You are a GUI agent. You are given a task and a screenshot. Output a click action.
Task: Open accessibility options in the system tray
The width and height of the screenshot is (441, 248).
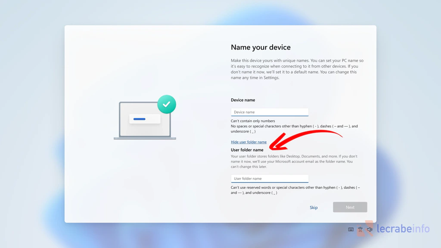(360, 229)
